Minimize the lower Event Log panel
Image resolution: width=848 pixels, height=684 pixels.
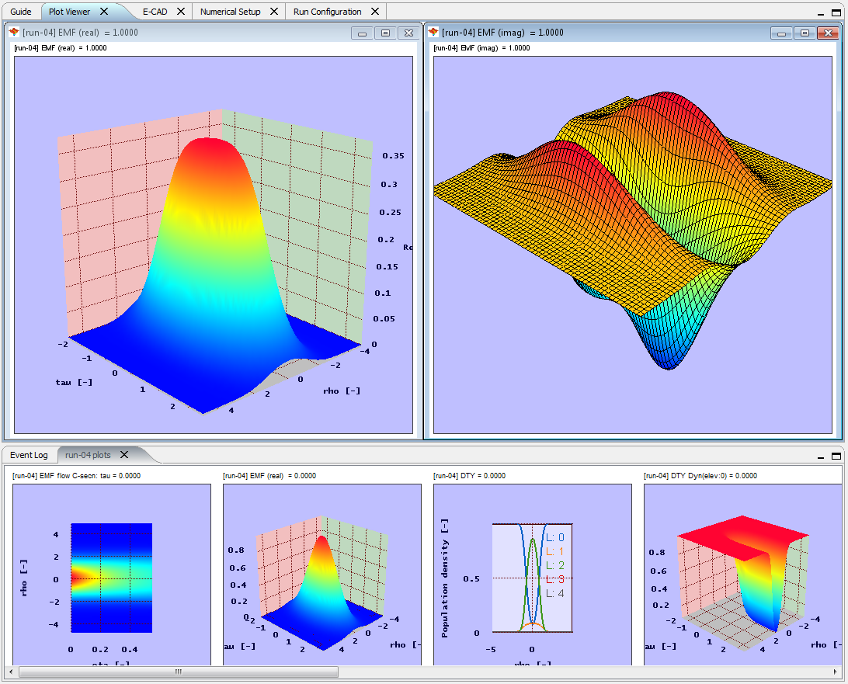(822, 456)
